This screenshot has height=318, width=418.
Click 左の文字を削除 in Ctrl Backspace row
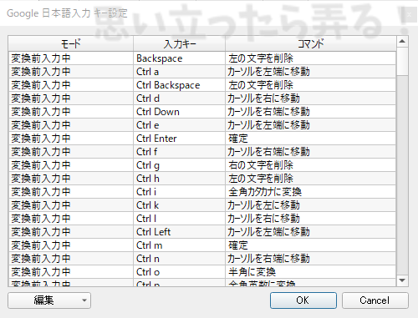[x=311, y=85]
